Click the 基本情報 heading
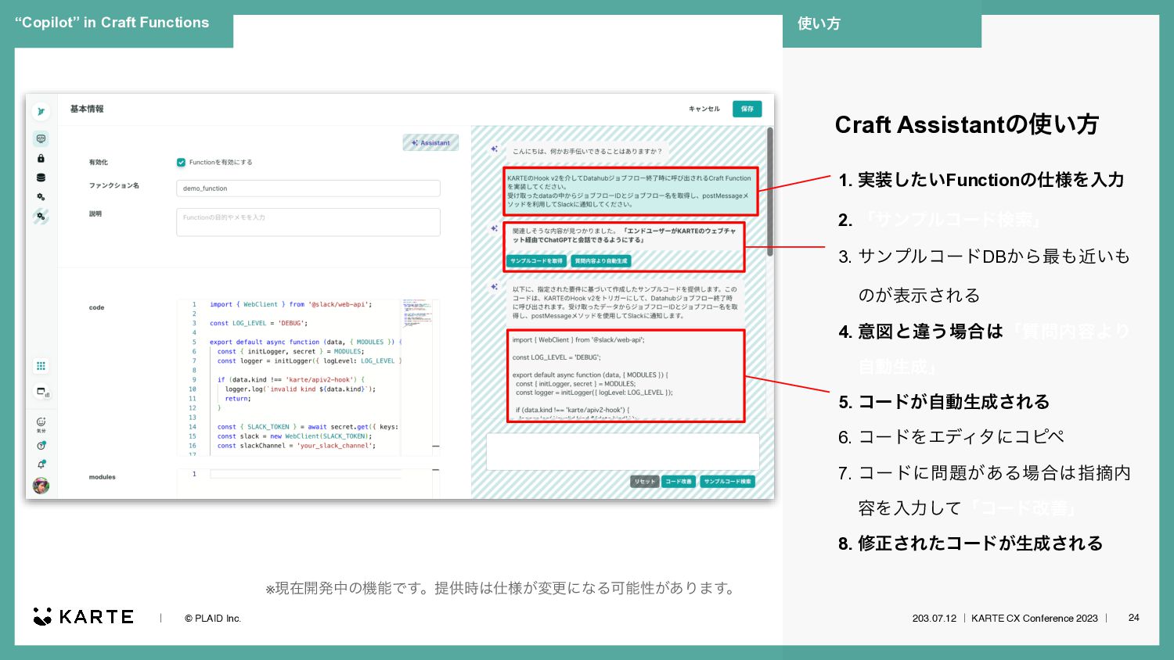The height and width of the screenshot is (660, 1174). click(x=87, y=109)
